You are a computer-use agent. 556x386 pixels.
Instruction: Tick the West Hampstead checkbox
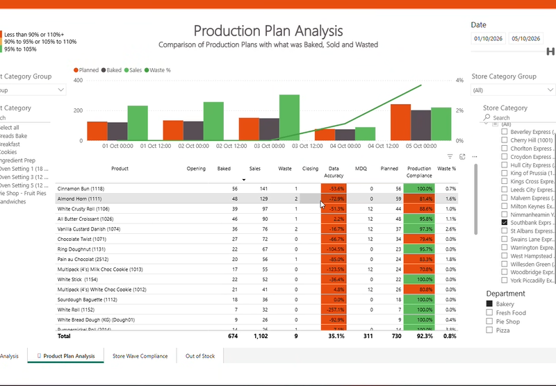coord(505,255)
